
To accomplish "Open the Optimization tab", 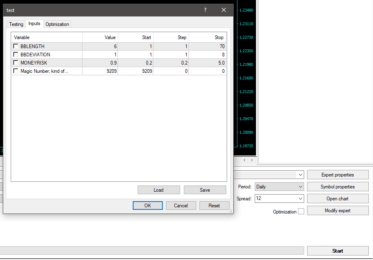I will (57, 24).
